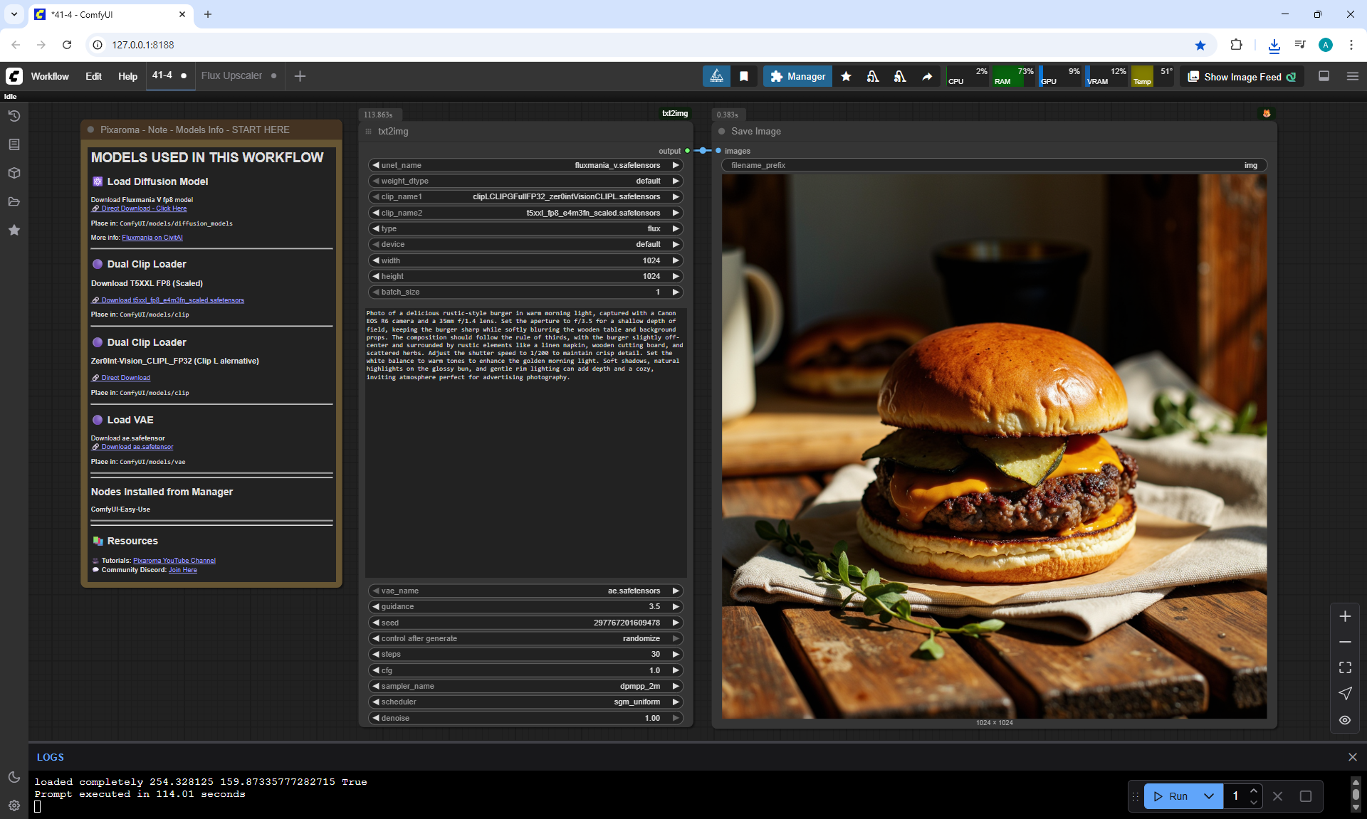Click the bookmark icon in top toolbar

tap(744, 76)
